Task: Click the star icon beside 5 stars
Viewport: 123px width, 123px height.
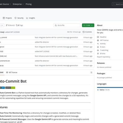Action: (98, 47)
